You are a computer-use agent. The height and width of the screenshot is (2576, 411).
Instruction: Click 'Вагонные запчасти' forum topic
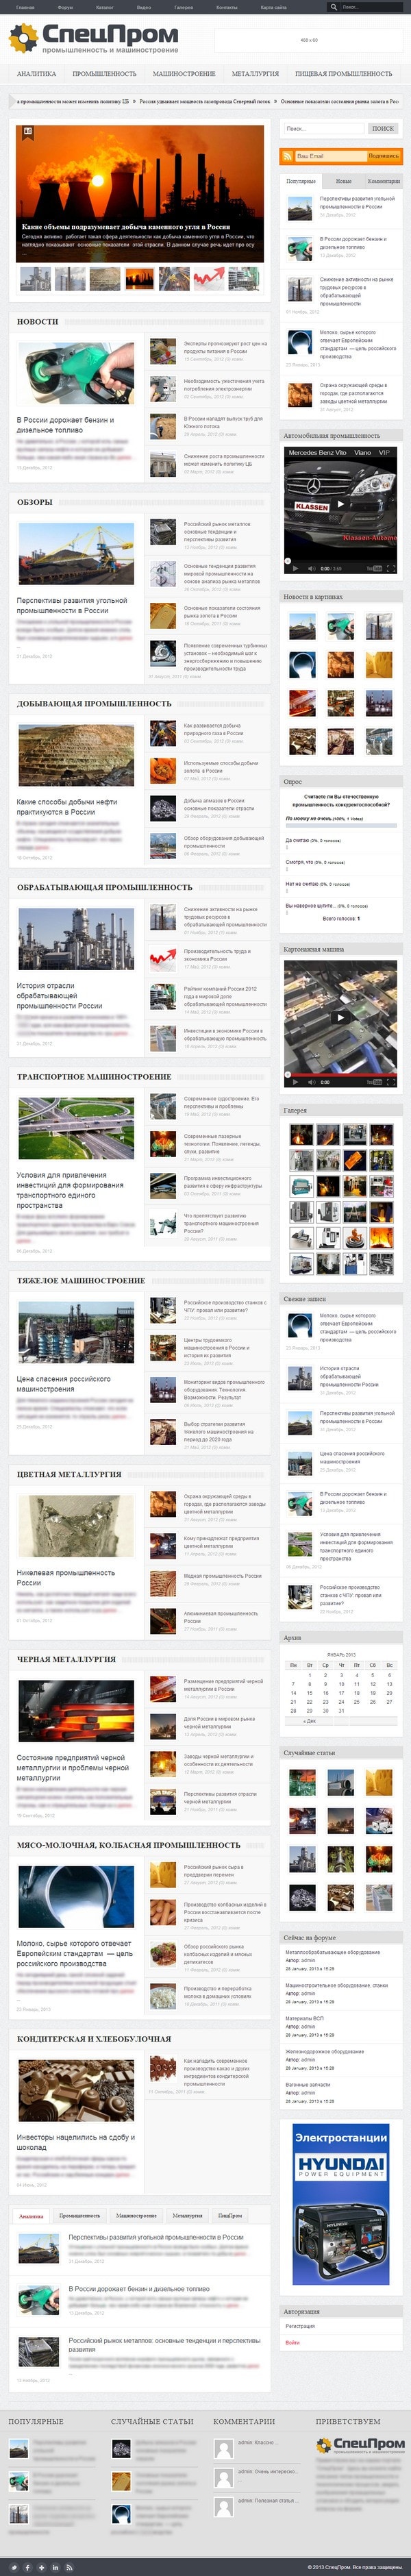pos(307,2085)
